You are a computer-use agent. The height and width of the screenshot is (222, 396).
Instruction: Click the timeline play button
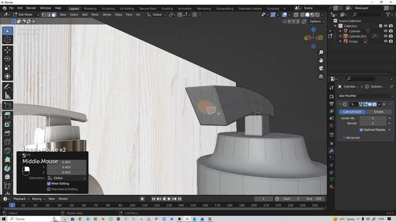point(169,199)
